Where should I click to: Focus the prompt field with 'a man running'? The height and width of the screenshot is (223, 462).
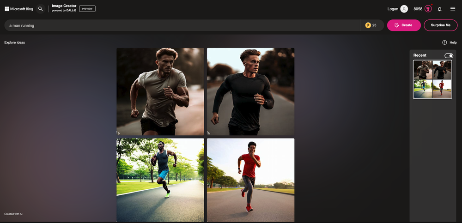[182, 25]
